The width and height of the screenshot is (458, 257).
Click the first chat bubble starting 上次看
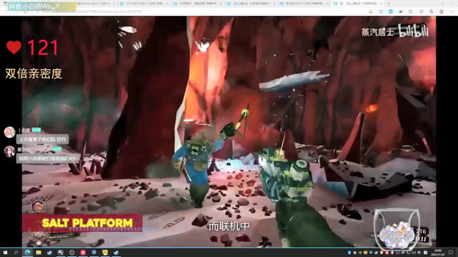(42, 139)
